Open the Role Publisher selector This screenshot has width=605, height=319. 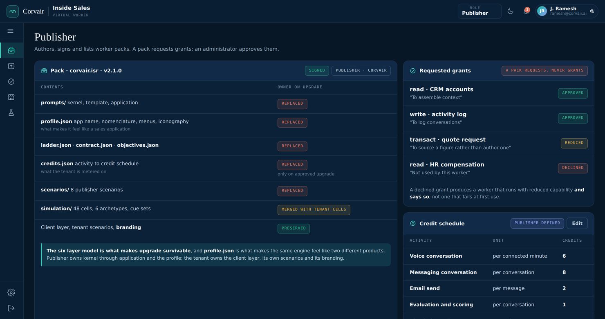[480, 11]
